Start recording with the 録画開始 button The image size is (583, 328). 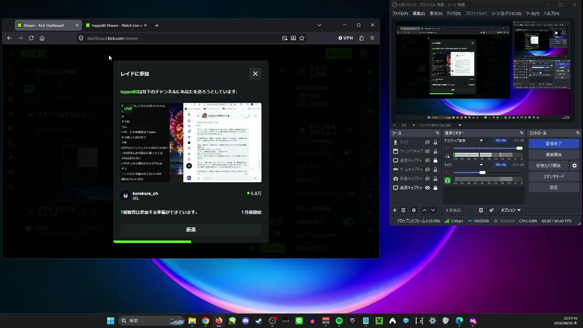point(554,154)
